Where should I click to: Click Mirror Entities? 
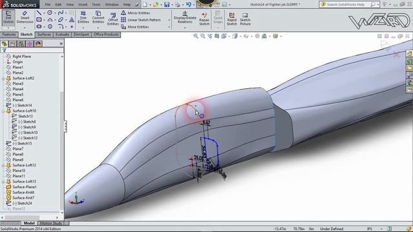tap(136, 13)
